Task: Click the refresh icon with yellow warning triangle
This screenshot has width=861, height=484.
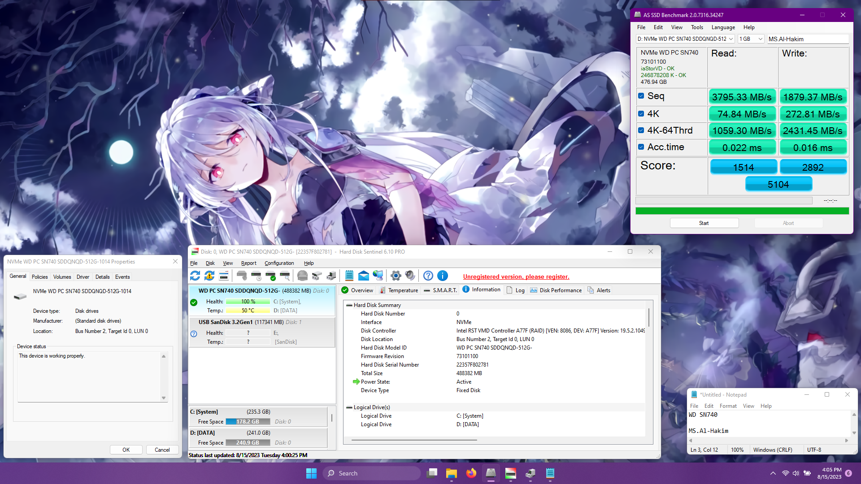Action: coord(209,276)
